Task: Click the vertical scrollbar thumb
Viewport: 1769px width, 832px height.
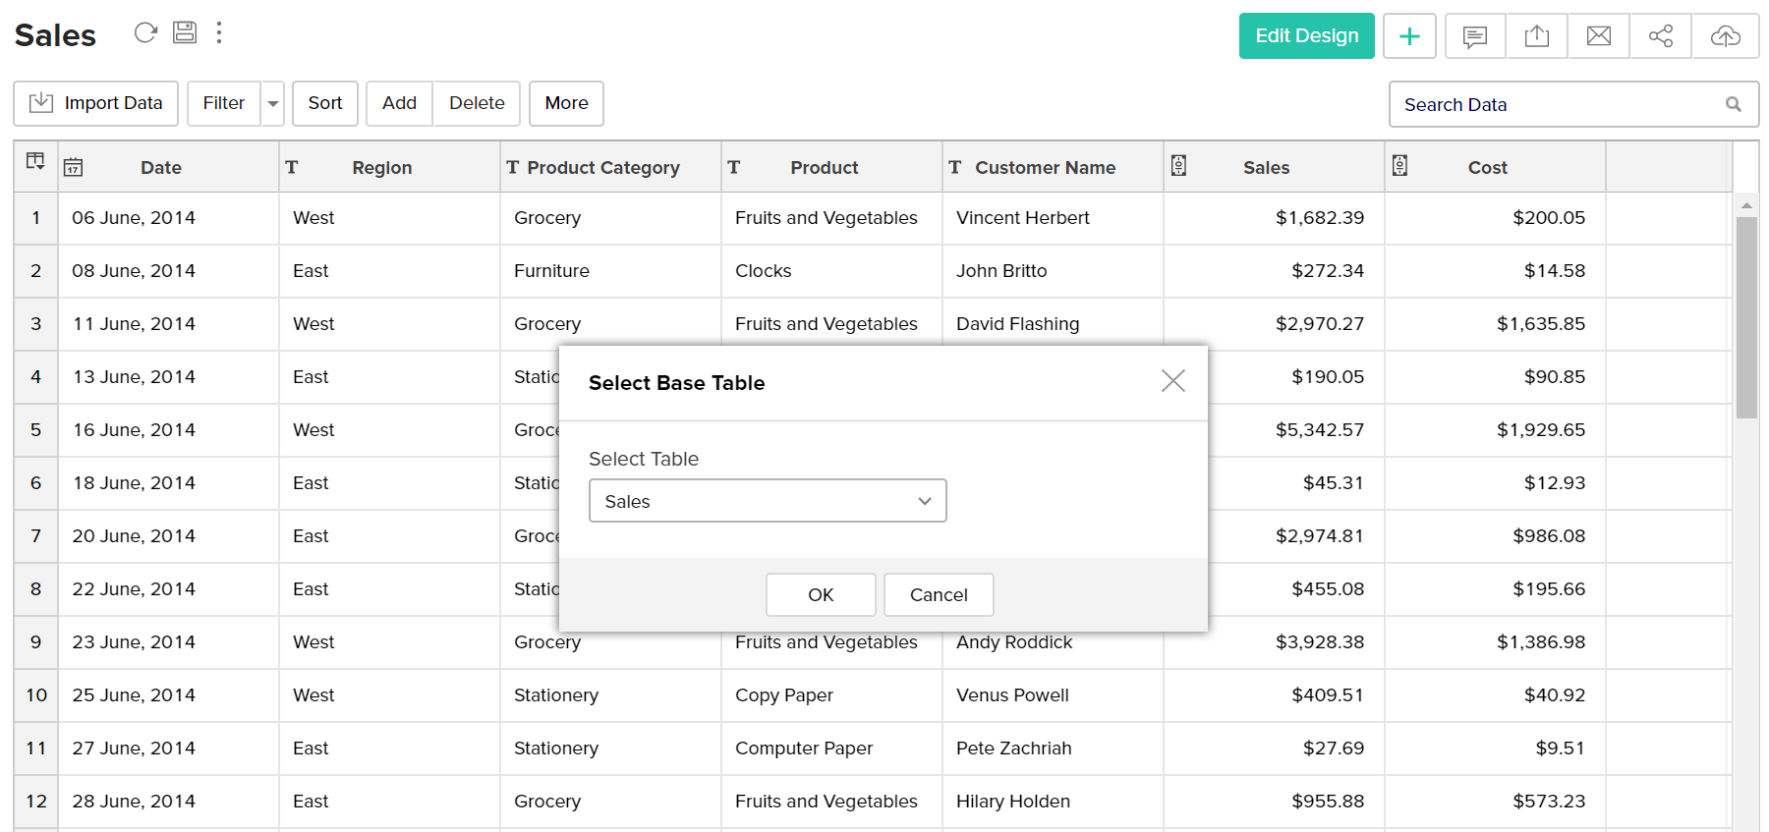Action: (x=1746, y=317)
